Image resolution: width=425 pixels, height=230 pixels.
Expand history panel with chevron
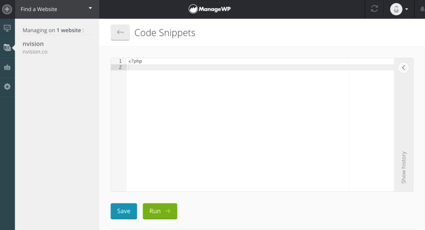tap(403, 68)
